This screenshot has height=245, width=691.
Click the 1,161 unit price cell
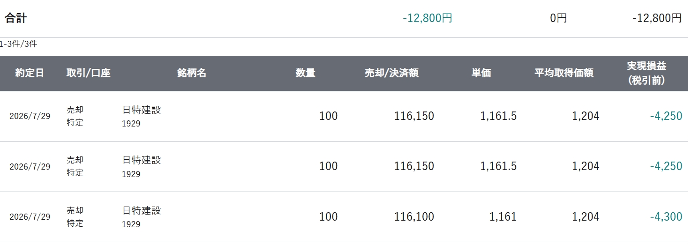pos(503,217)
